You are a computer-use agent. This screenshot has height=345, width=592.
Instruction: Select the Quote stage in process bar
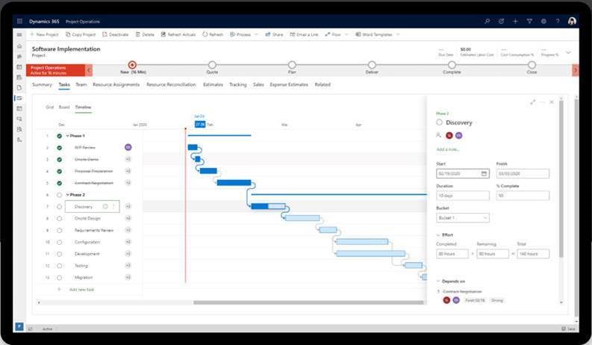pyautogui.click(x=212, y=65)
